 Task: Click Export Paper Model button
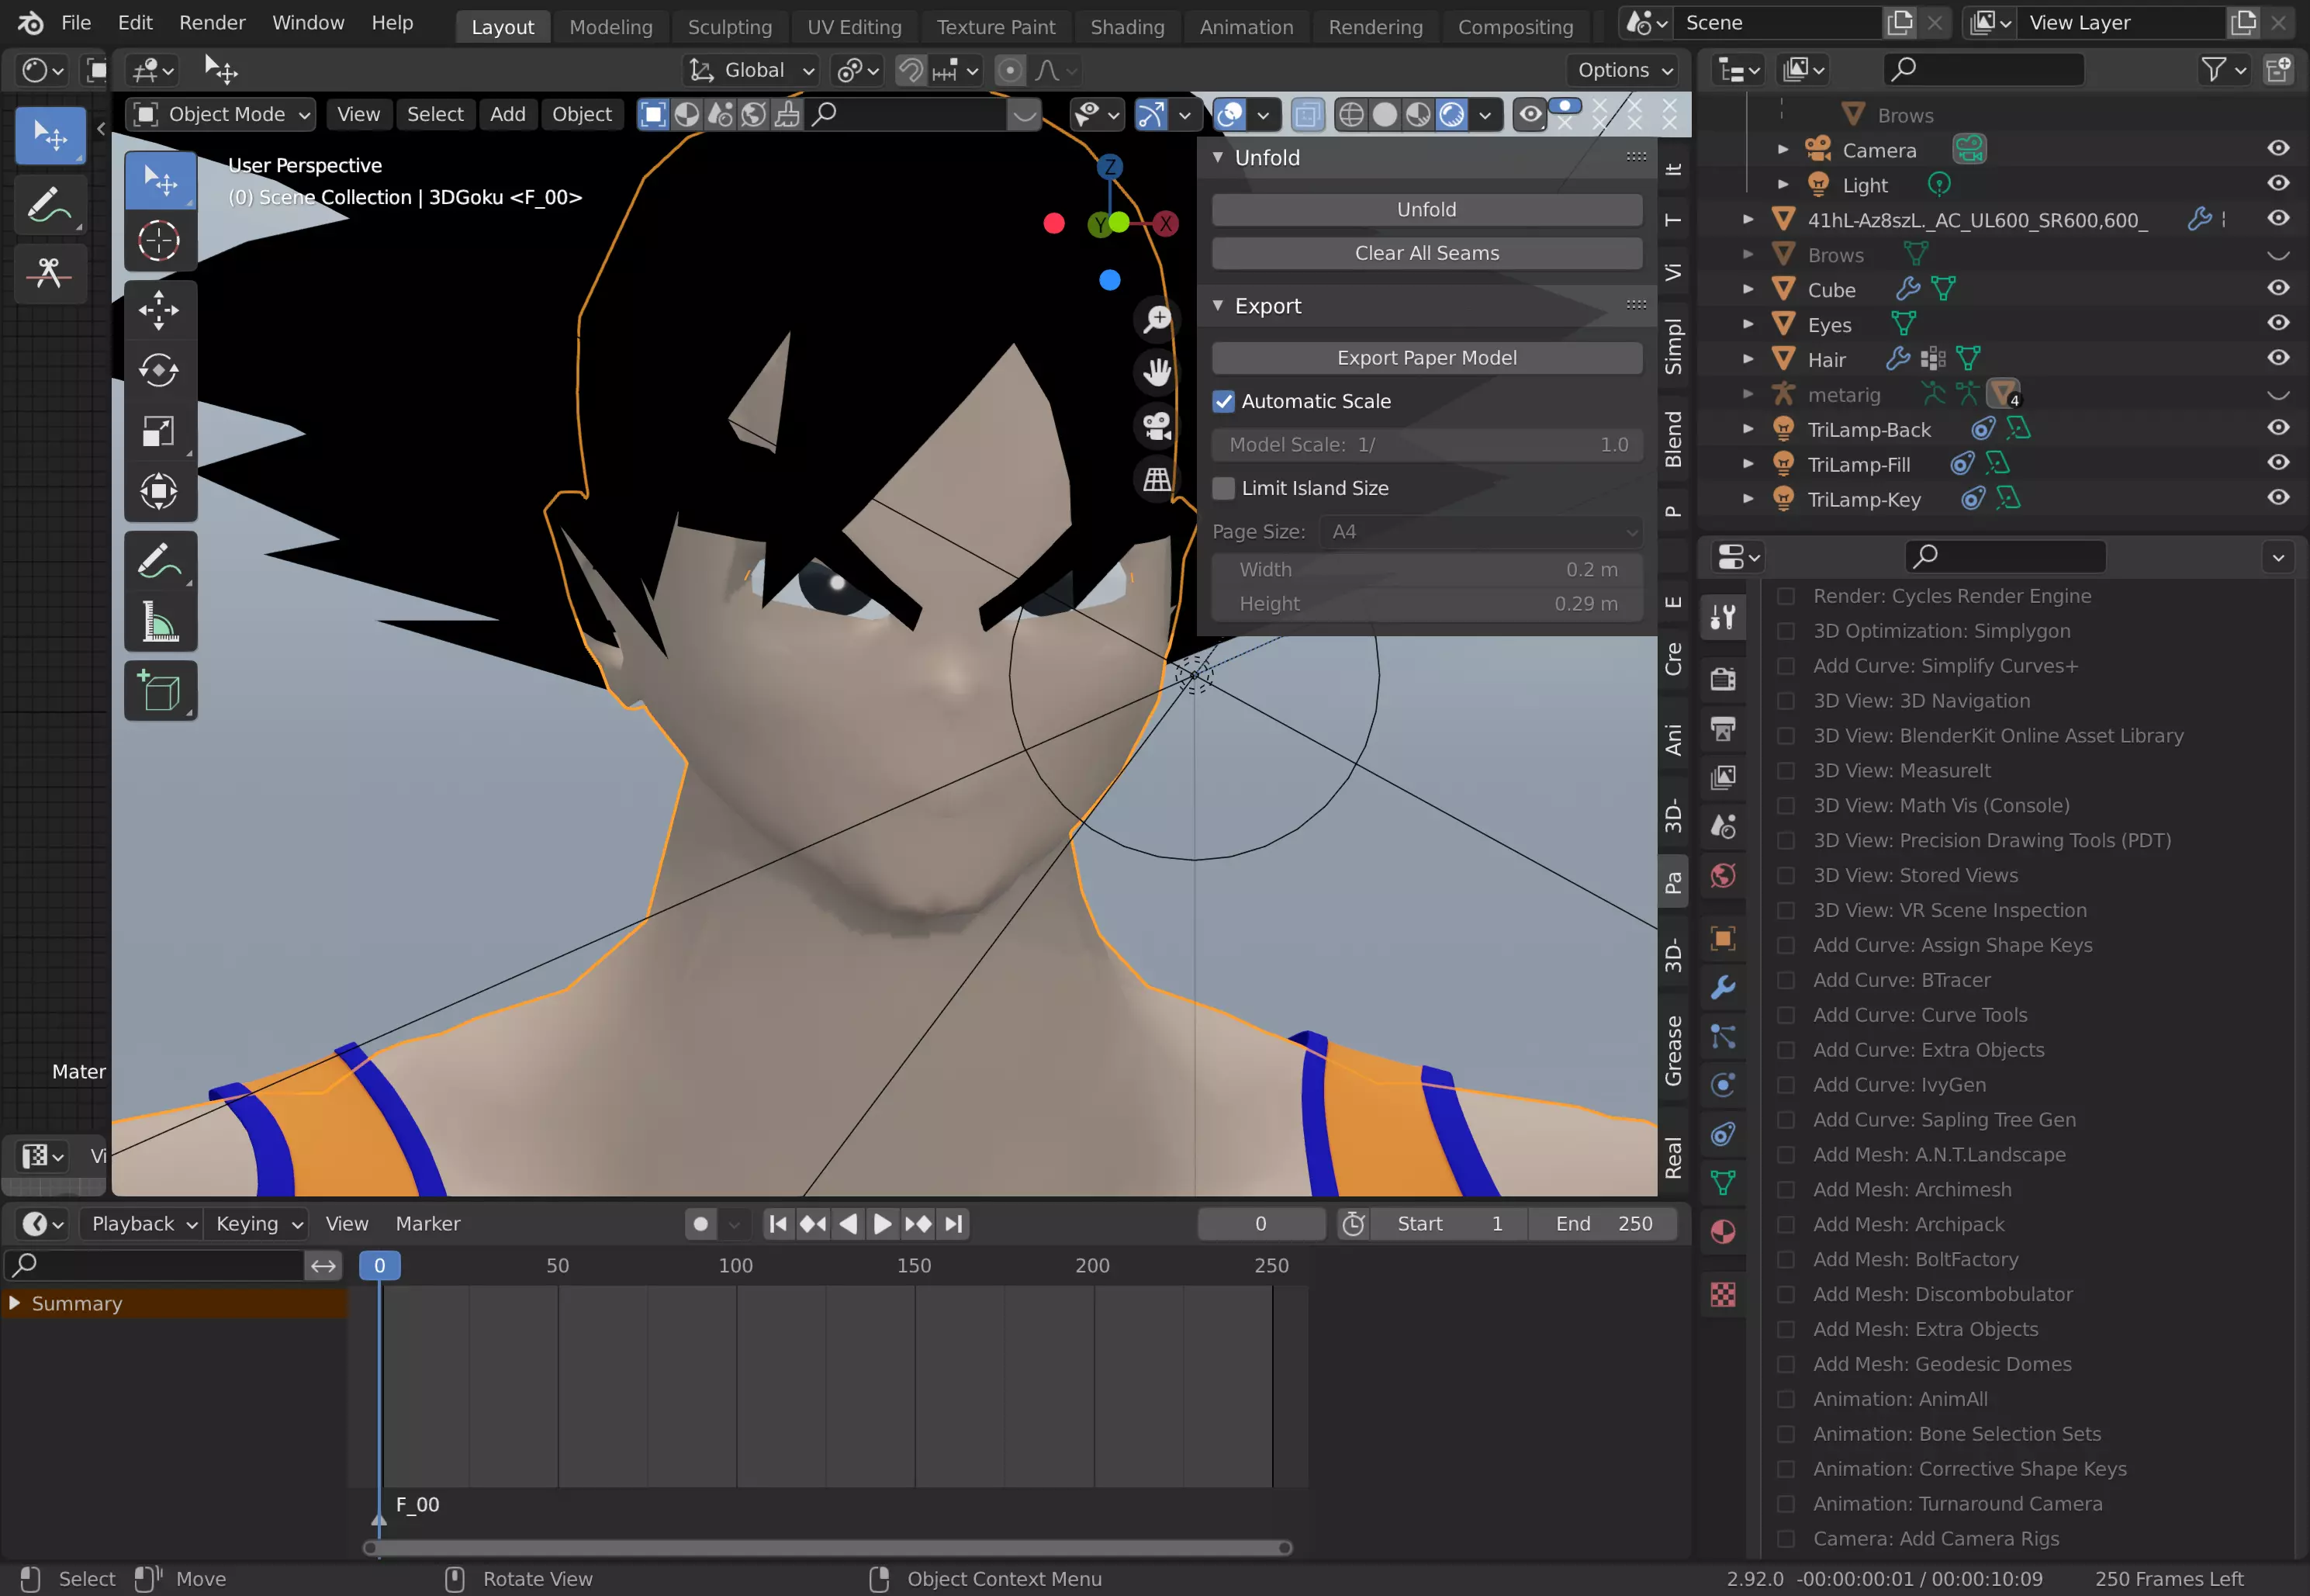[1426, 358]
